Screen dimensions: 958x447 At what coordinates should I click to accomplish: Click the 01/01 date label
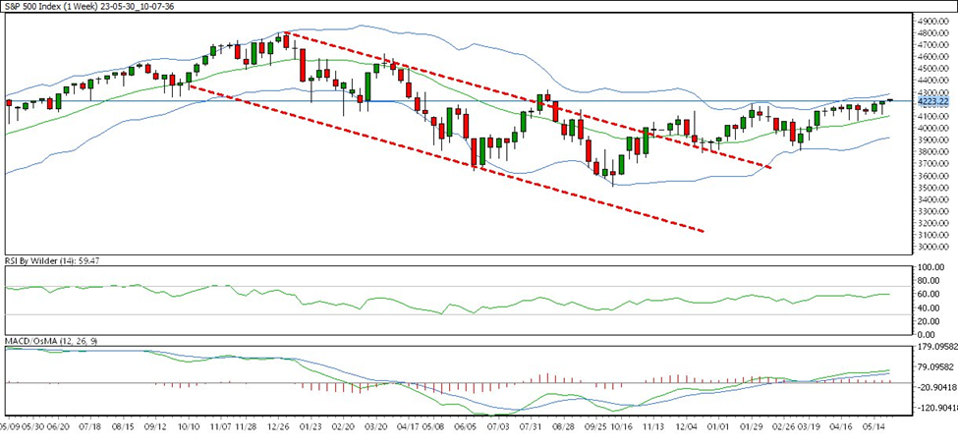point(719,424)
